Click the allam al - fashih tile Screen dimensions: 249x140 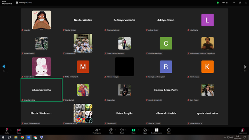tap(166, 113)
